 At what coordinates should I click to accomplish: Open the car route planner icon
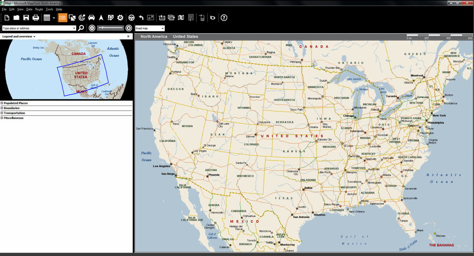coord(91,18)
